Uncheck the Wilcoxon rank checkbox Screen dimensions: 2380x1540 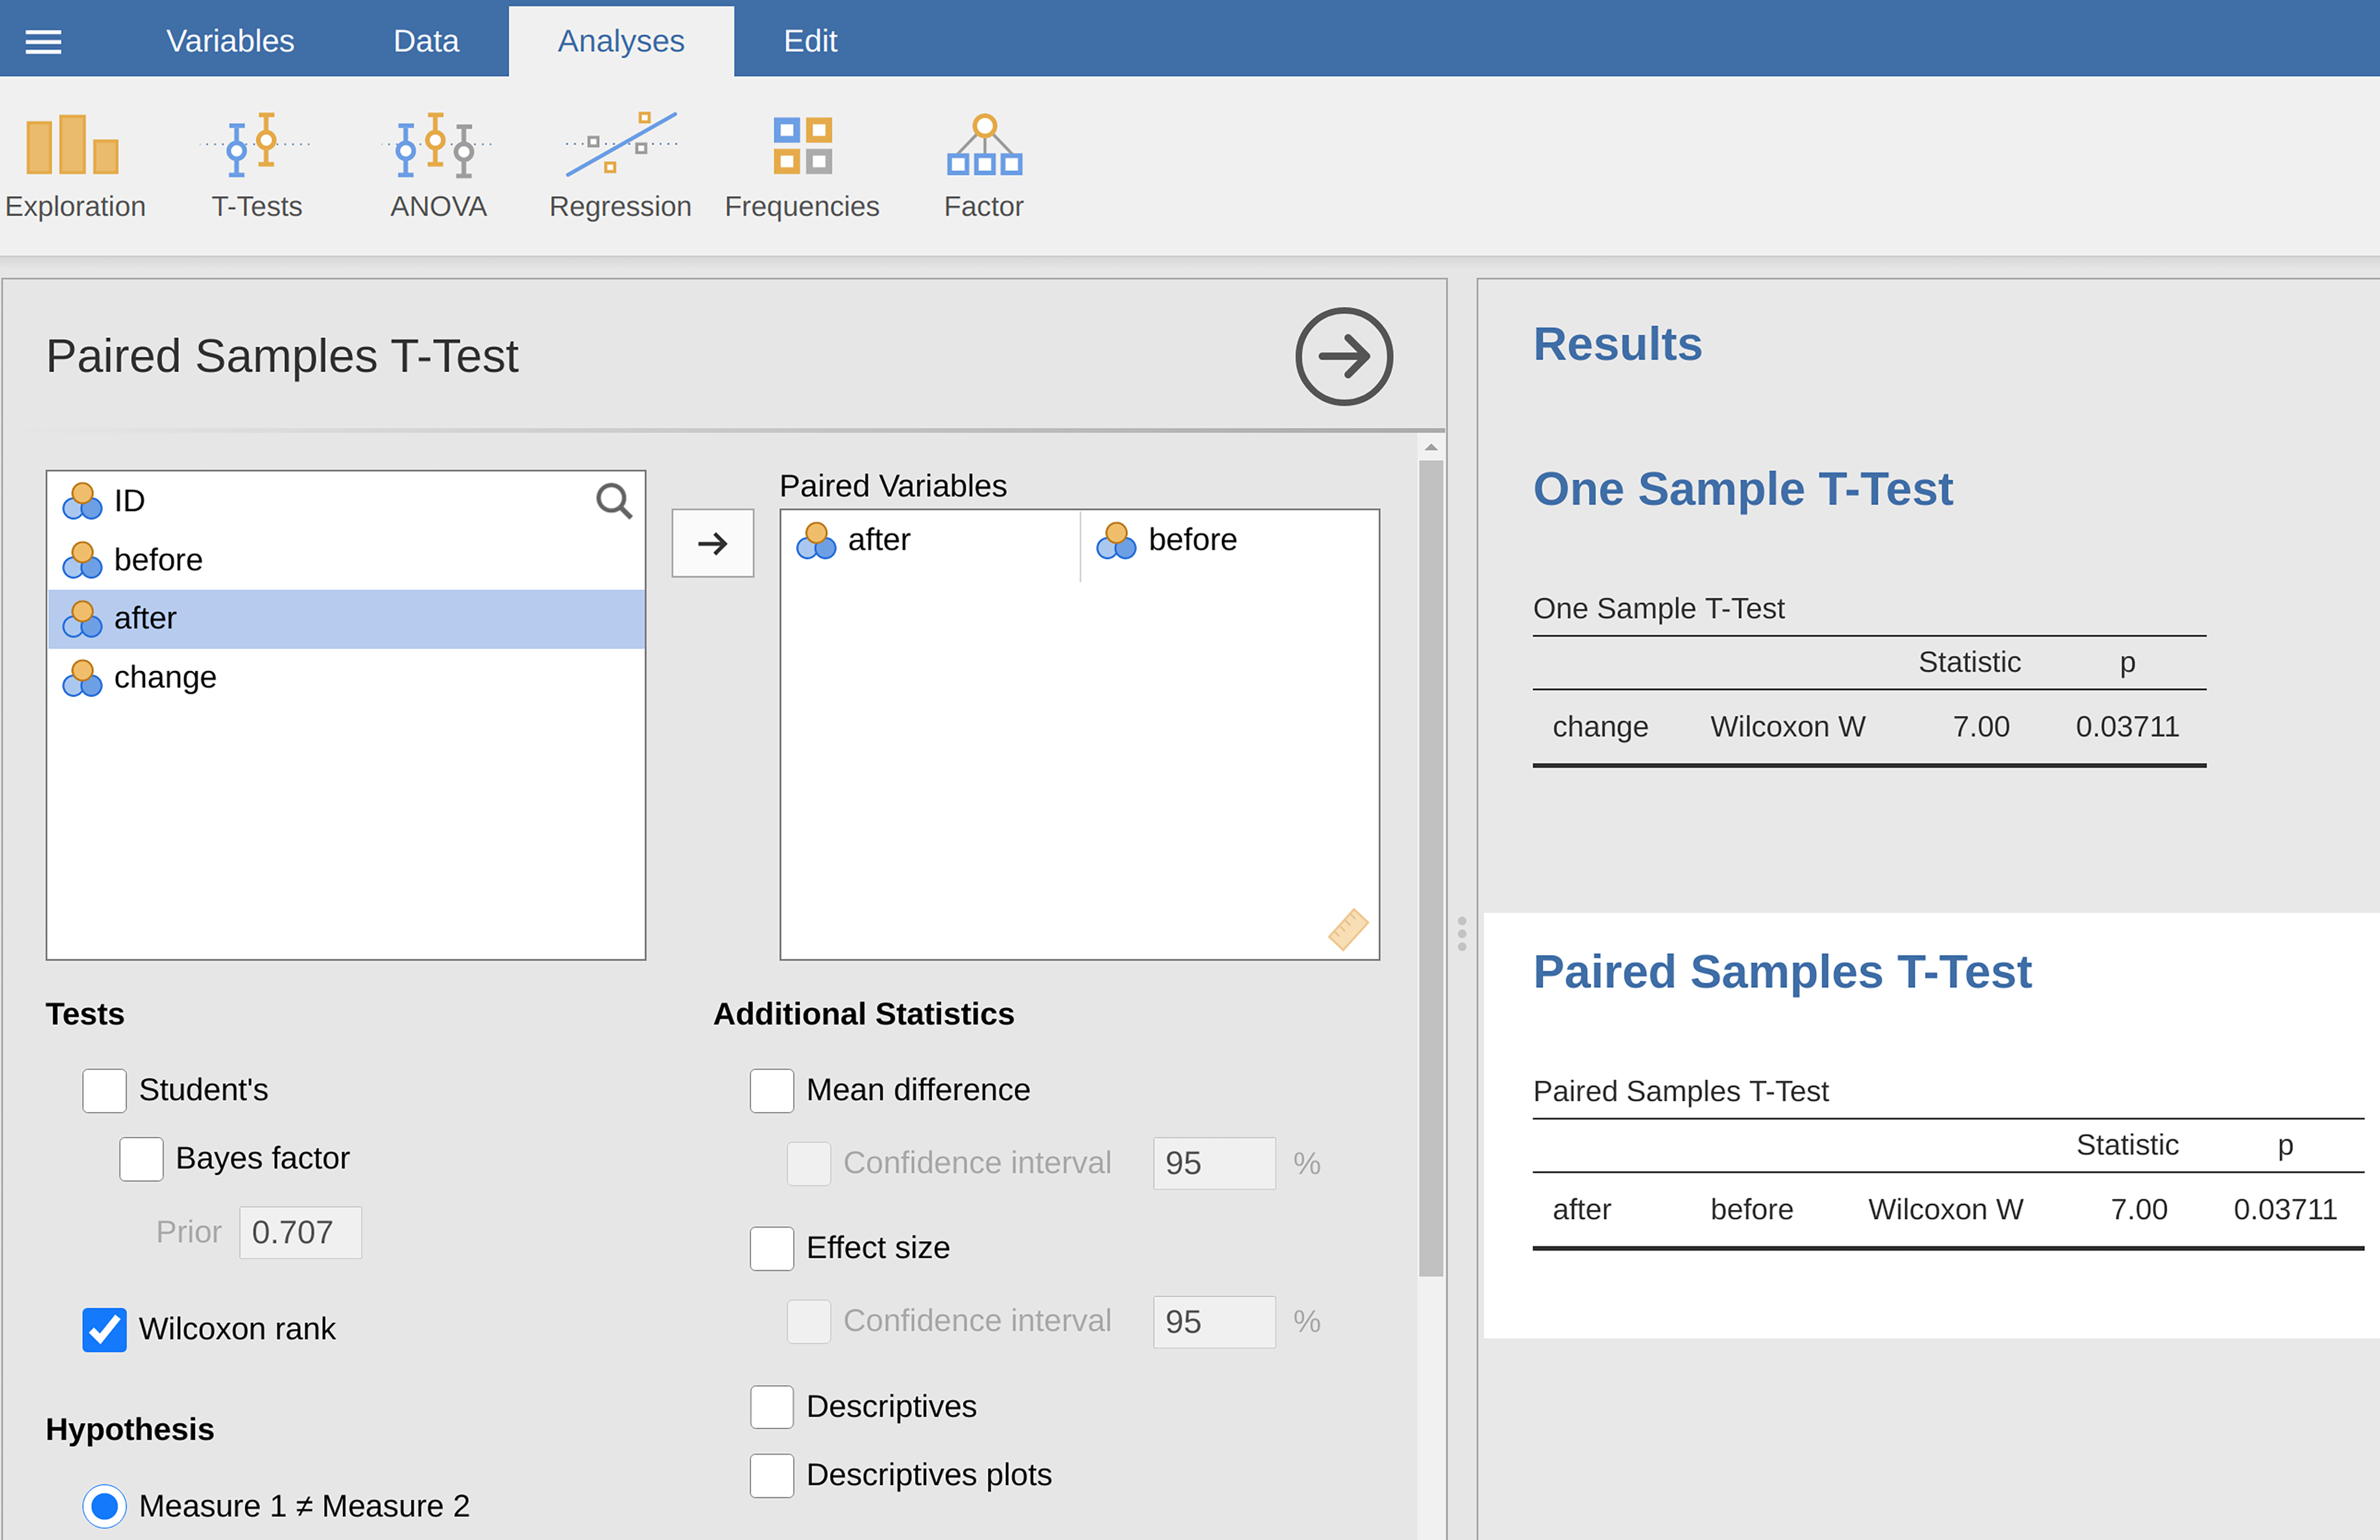(104, 1330)
